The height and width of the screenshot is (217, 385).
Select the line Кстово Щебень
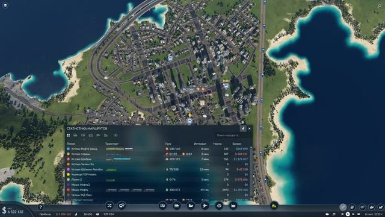[82, 159]
